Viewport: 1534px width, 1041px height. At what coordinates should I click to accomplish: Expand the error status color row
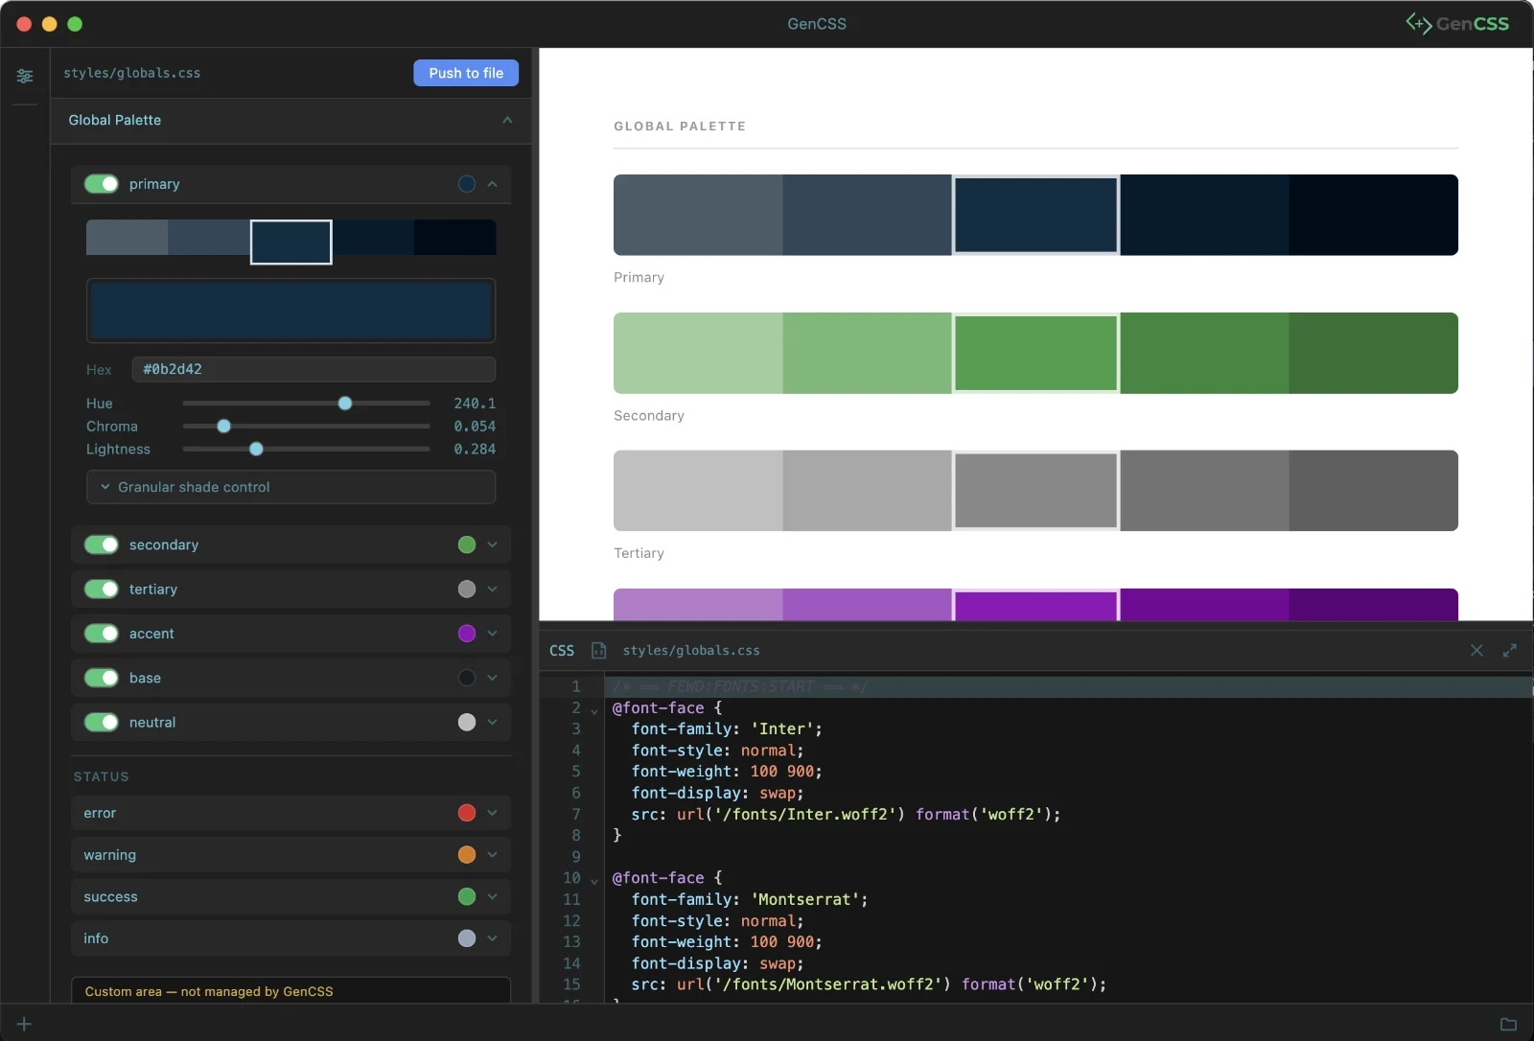493,813
